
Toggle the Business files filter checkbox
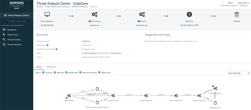pos(67,73)
